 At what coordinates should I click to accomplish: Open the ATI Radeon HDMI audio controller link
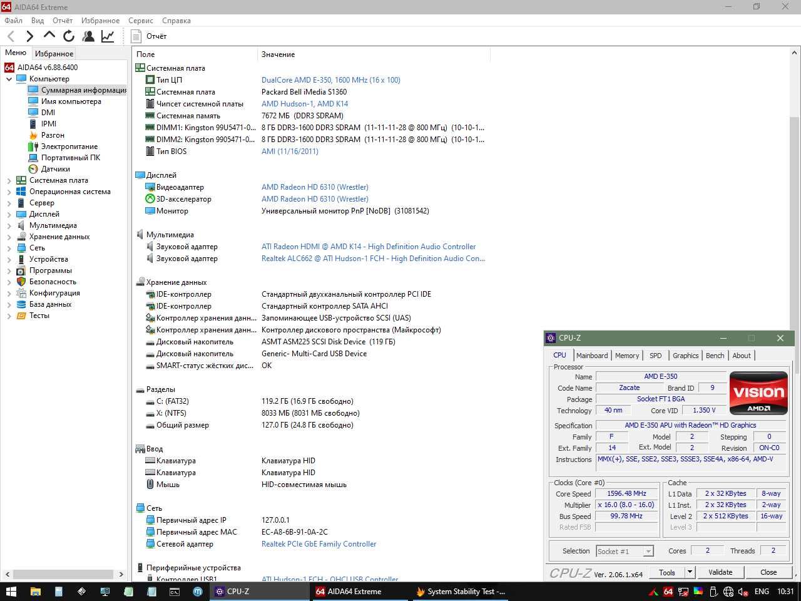click(x=369, y=247)
